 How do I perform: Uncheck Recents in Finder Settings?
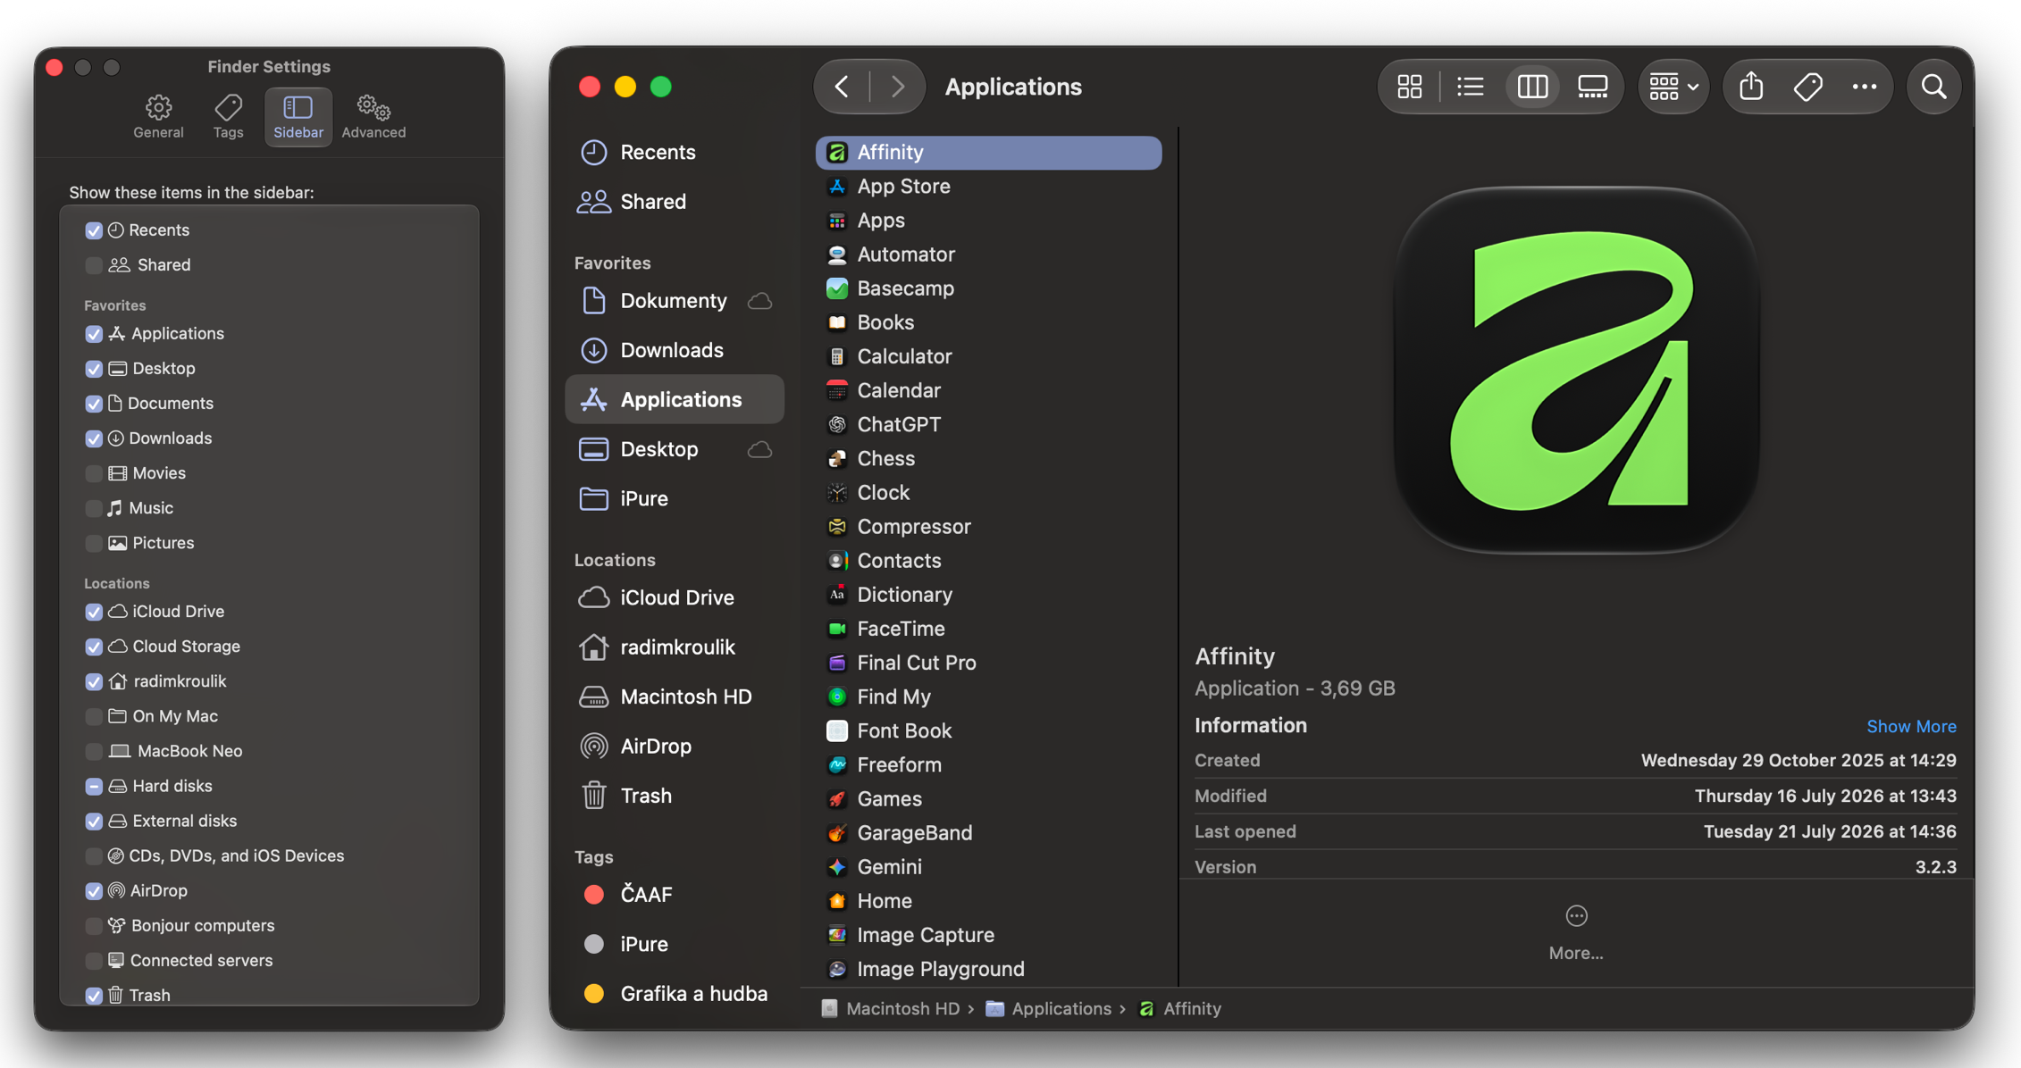[94, 230]
